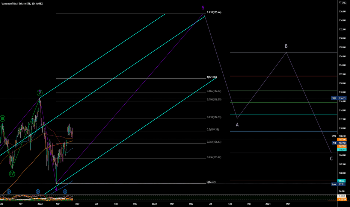Click the 97.71 low price value
The image size is (350, 207).
pyautogui.click(x=341, y=184)
